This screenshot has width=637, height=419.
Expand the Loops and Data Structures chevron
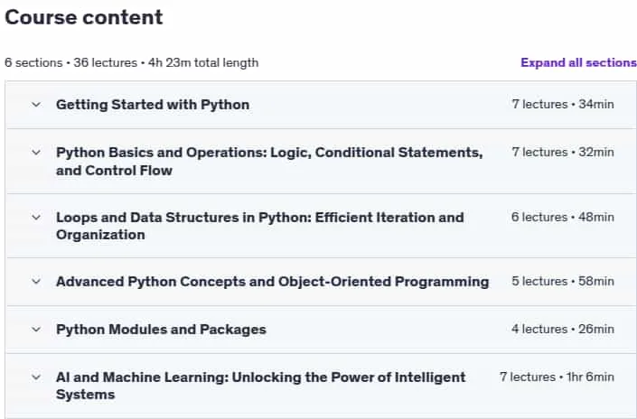point(36,218)
